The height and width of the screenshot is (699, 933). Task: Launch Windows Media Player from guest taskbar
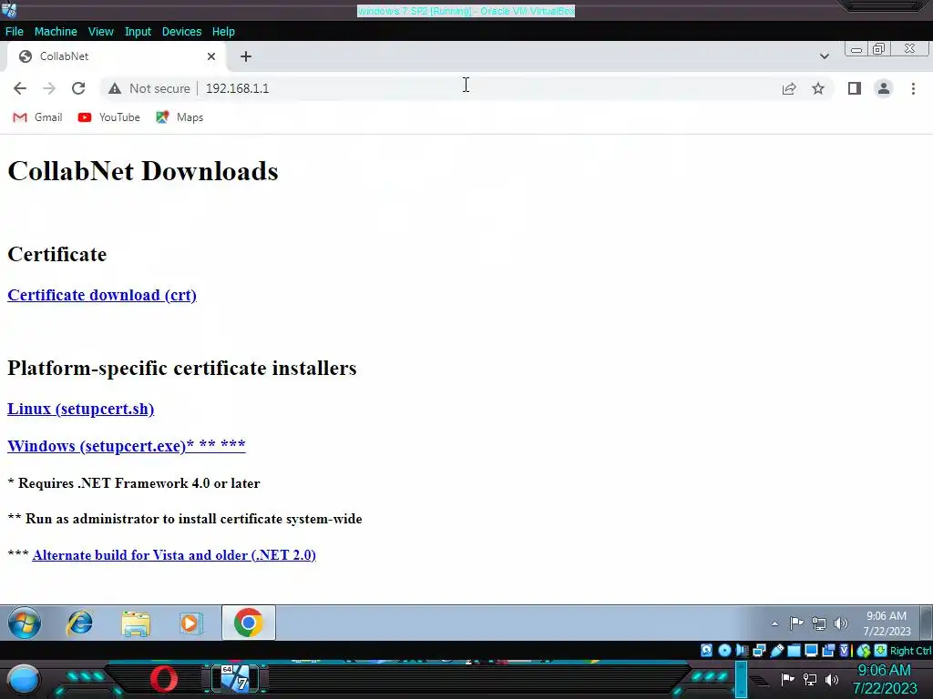click(x=190, y=623)
